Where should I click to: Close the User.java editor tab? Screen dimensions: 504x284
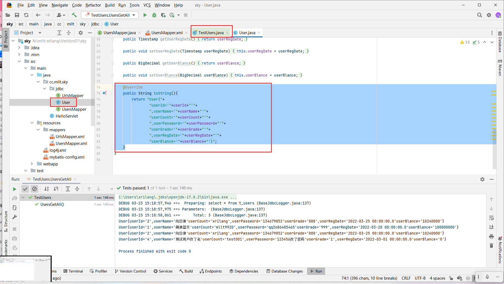click(x=259, y=33)
